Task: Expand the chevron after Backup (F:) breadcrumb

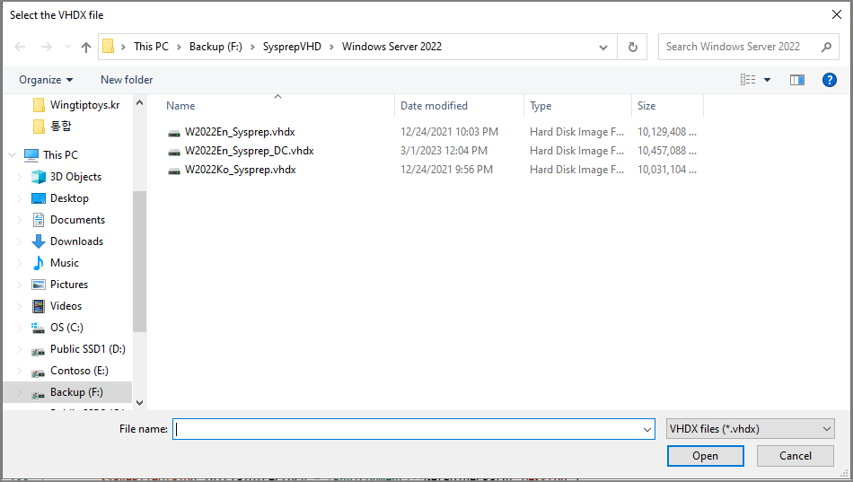Action: tap(252, 47)
